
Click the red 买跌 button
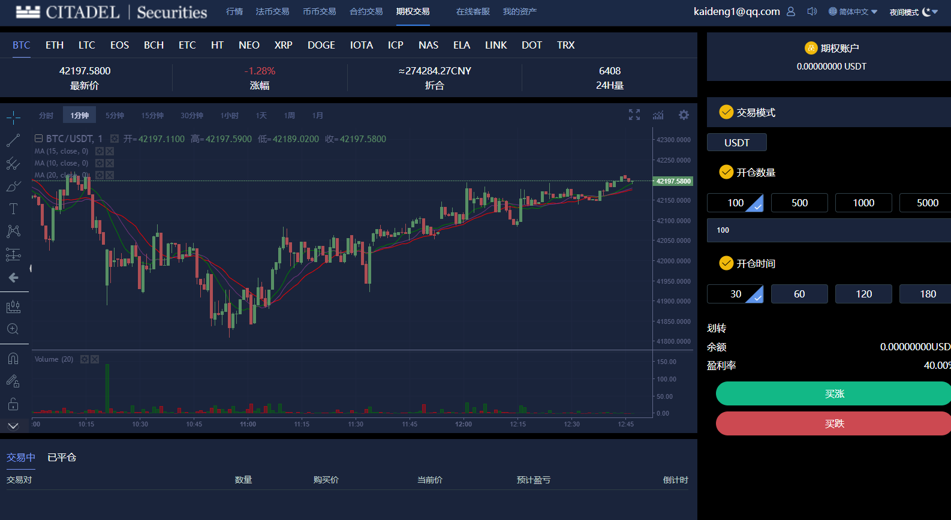(x=834, y=423)
